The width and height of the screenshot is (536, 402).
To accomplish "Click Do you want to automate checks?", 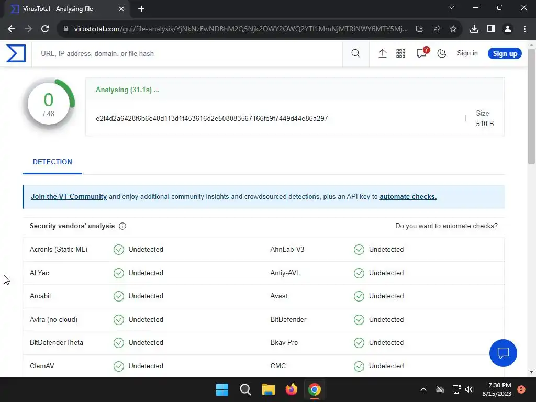I will tap(446, 226).
